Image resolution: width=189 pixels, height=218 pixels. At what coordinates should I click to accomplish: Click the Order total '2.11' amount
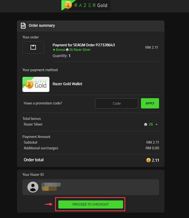coord(155,160)
